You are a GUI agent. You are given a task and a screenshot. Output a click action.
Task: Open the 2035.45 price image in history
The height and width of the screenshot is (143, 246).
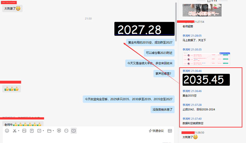(x=206, y=80)
